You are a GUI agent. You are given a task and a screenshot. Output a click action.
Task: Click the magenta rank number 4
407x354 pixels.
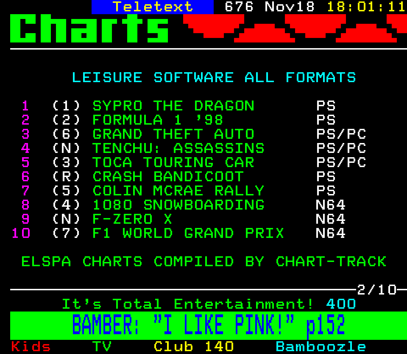click(x=25, y=148)
